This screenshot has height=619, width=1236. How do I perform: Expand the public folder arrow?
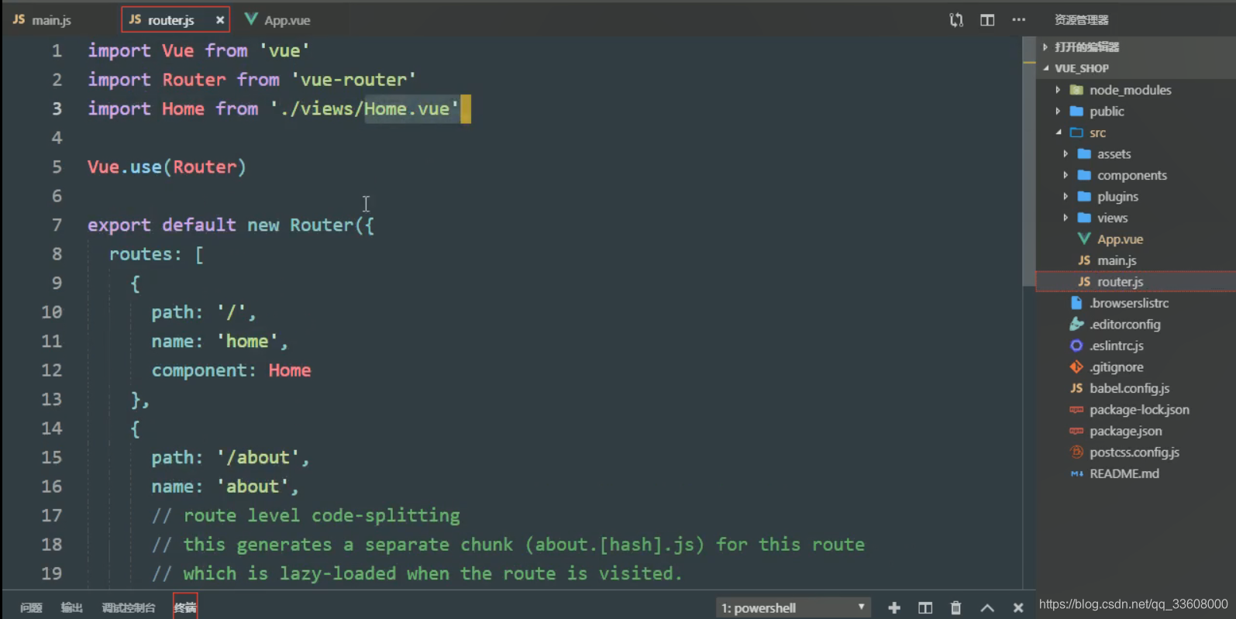(x=1058, y=112)
